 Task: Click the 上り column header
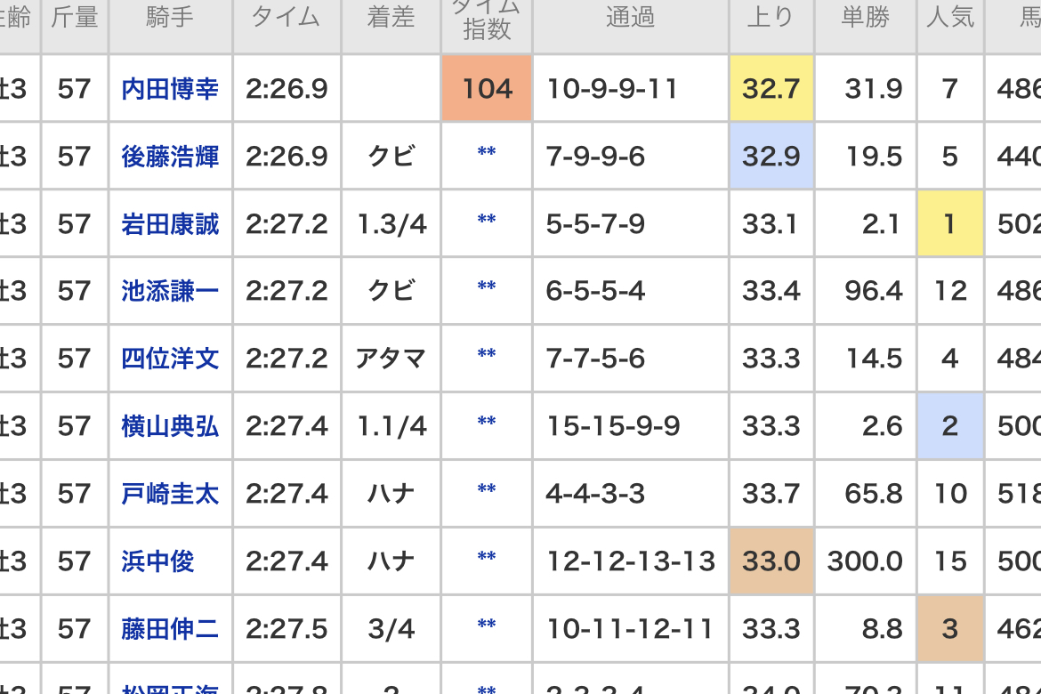[771, 17]
